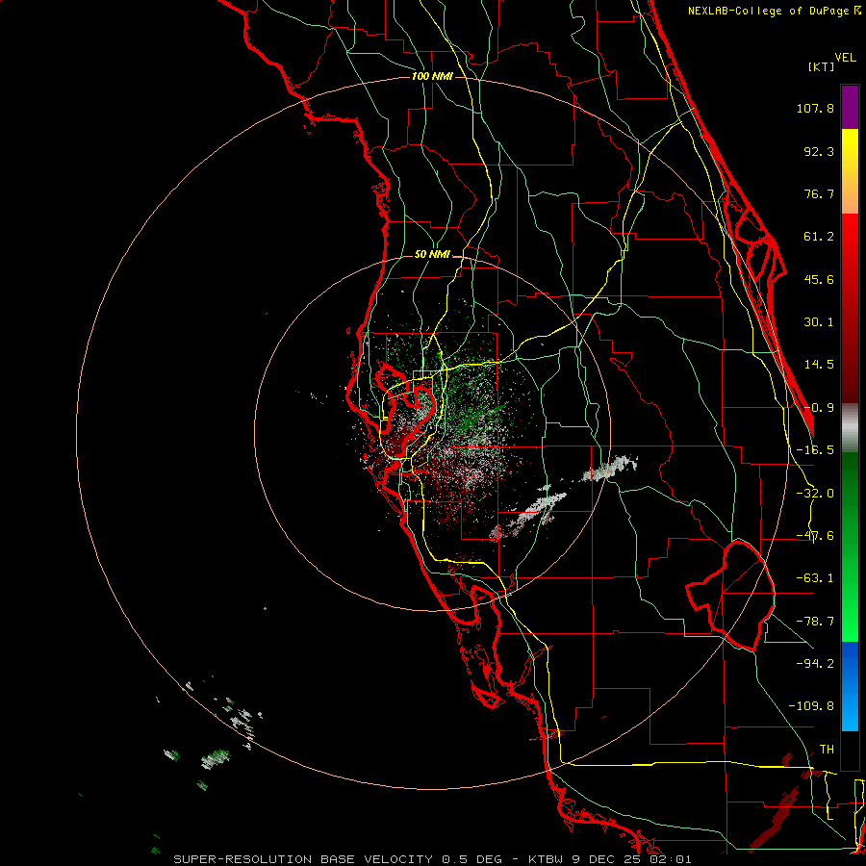Select the -109.8 legend value
The image size is (866, 866).
tap(811, 706)
